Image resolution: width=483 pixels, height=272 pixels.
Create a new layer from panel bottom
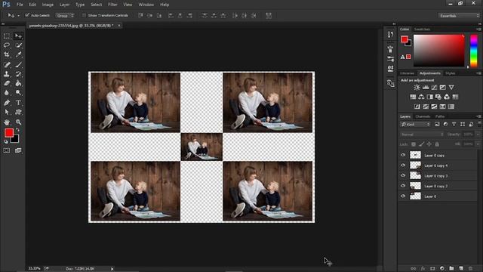coord(461,269)
